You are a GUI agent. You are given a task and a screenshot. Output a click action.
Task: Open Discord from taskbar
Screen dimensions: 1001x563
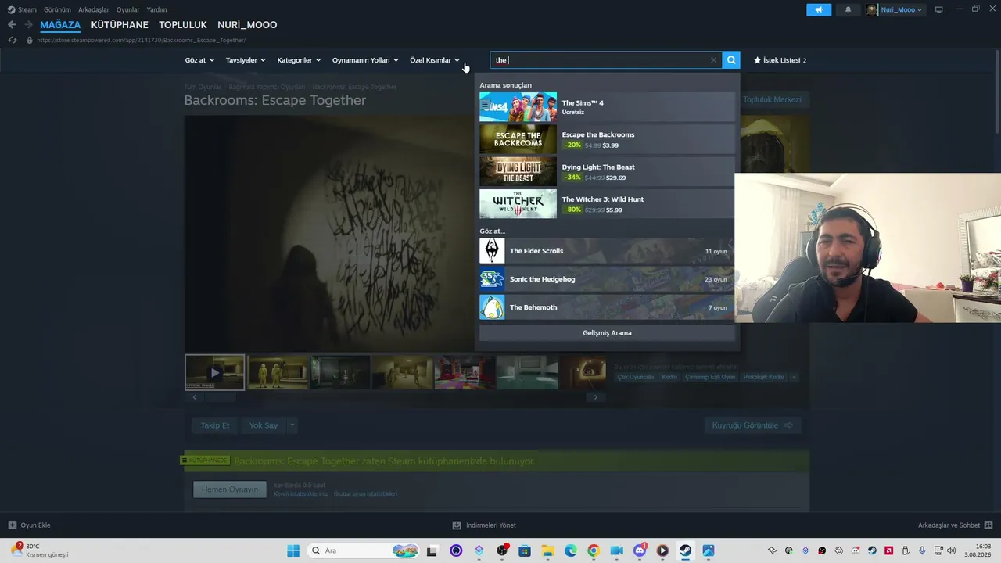640,550
